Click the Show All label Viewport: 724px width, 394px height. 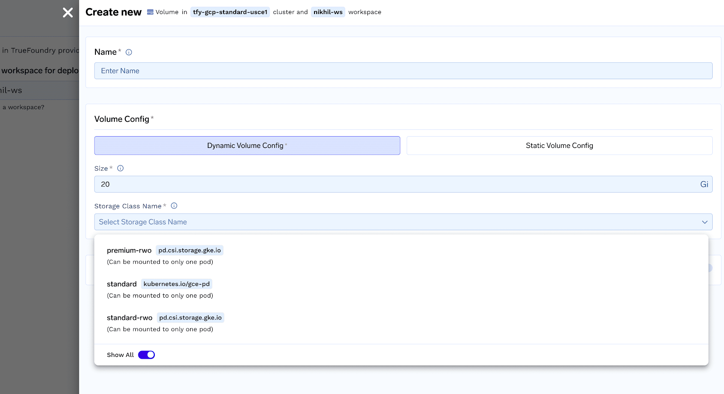tap(120, 355)
